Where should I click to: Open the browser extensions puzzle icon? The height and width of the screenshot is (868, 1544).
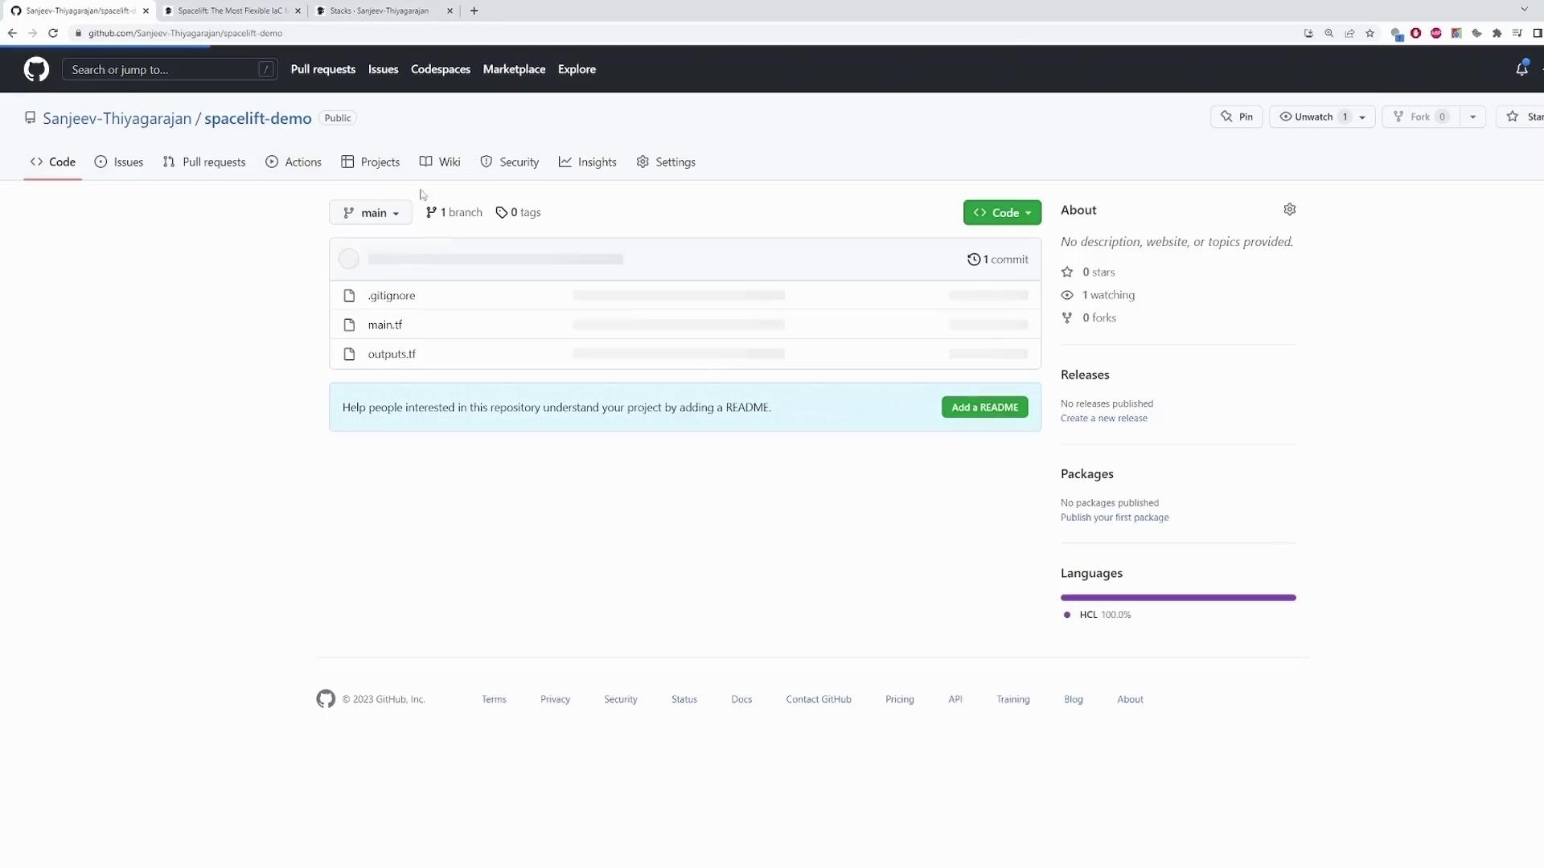1497,33
